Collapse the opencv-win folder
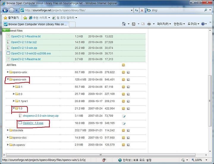This screenshot has width=214, height=164. click(x=8, y=79)
